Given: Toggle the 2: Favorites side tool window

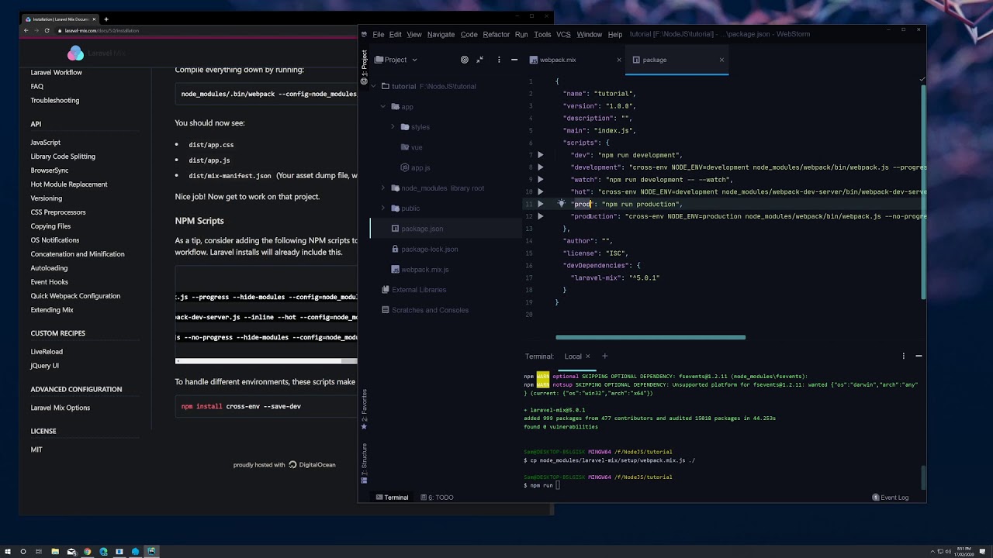Looking at the screenshot, I should point(364,410).
